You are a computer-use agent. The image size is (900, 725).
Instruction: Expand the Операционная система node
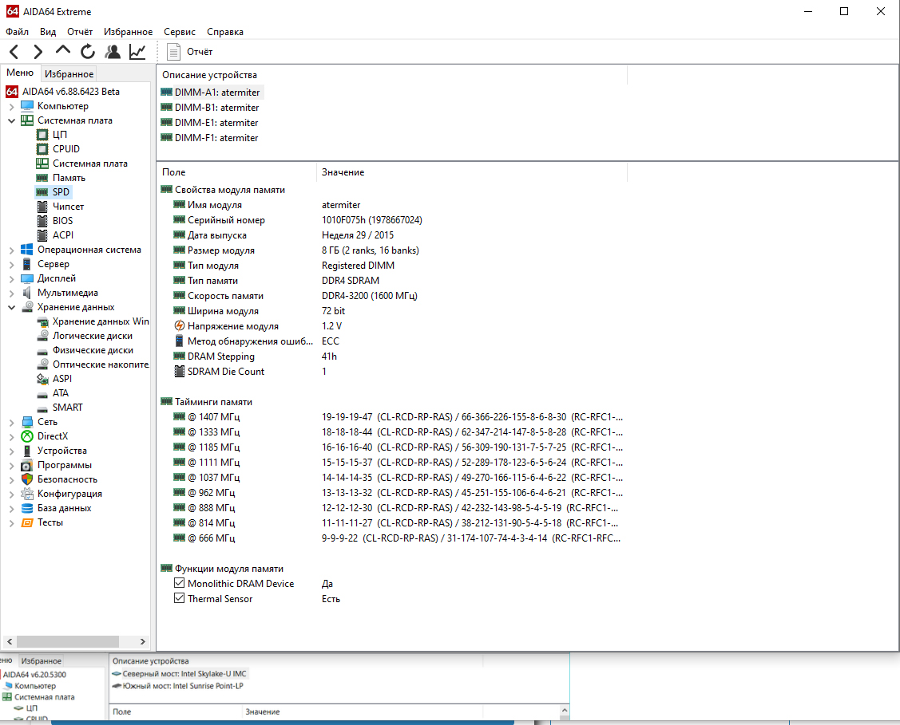[x=11, y=250]
